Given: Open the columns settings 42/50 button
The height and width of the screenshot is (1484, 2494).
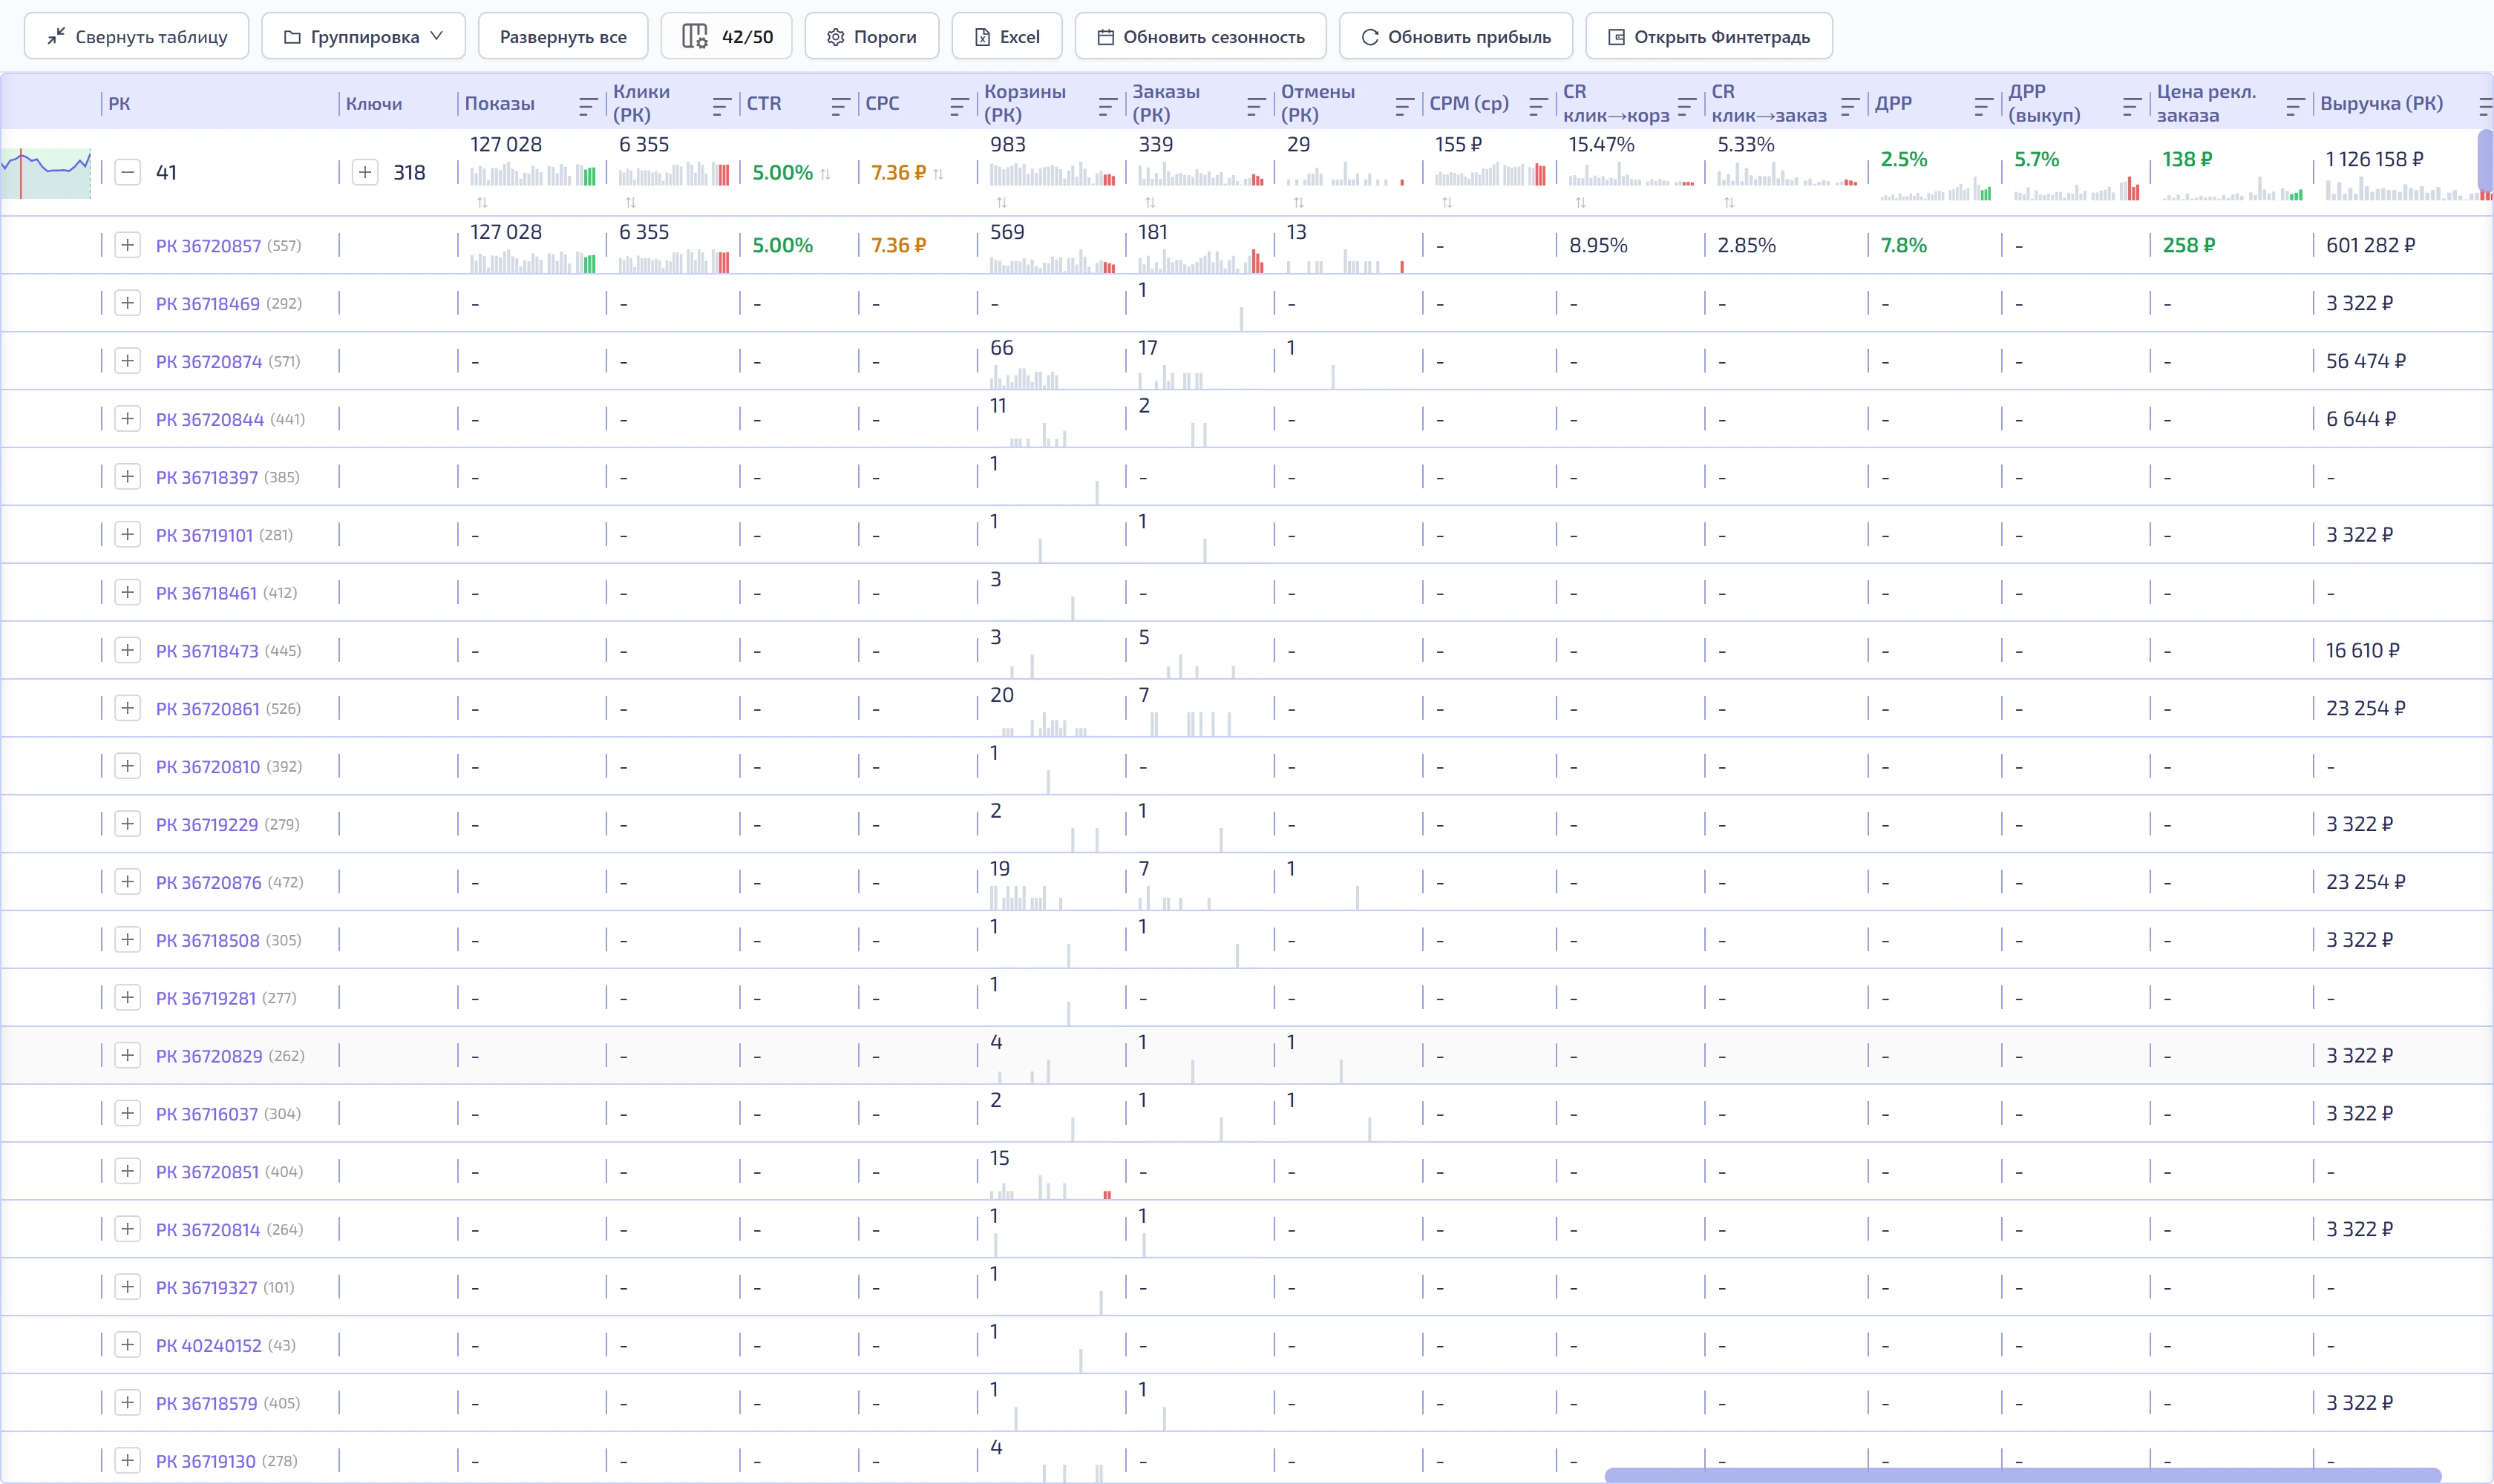Looking at the screenshot, I should [x=726, y=37].
